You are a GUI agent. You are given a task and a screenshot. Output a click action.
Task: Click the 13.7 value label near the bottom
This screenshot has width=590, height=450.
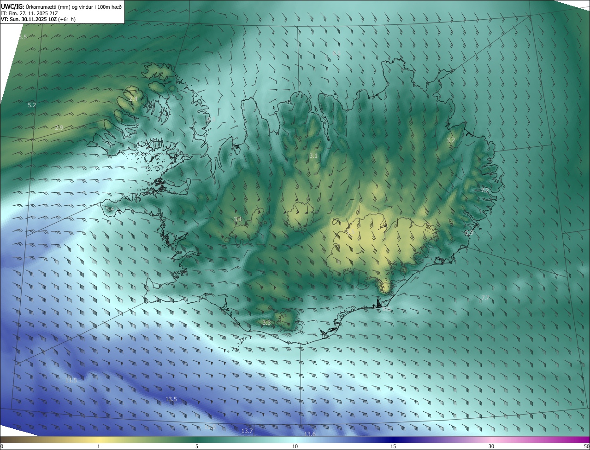point(247,431)
